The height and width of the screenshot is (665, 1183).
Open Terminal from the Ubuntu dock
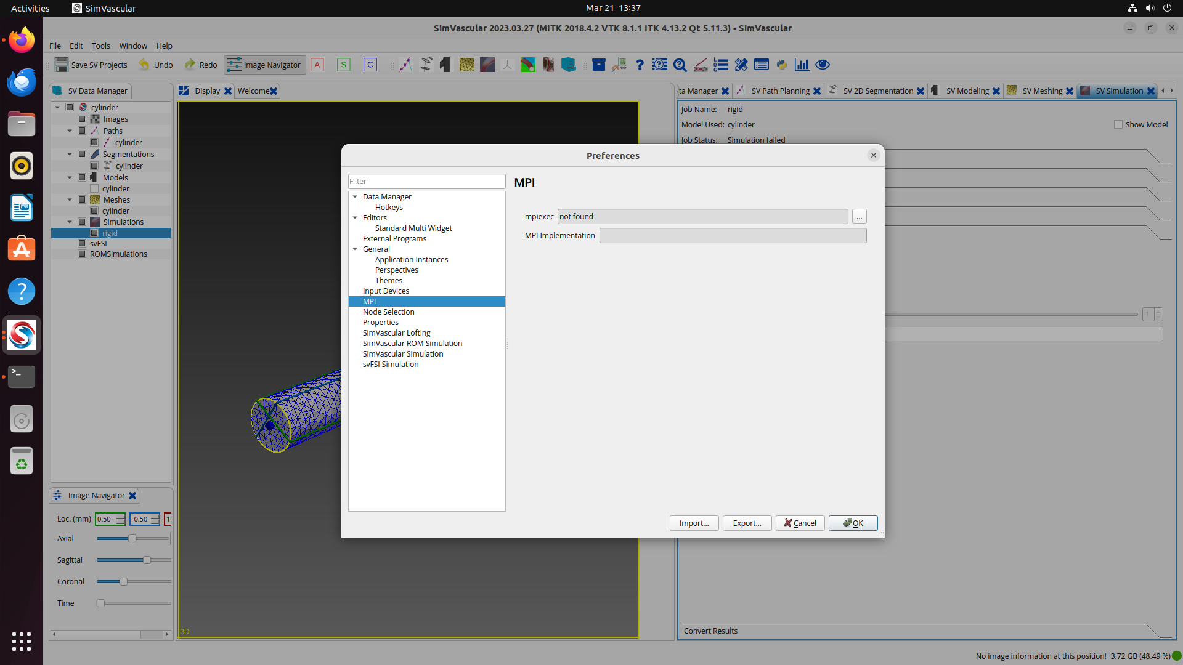point(22,376)
